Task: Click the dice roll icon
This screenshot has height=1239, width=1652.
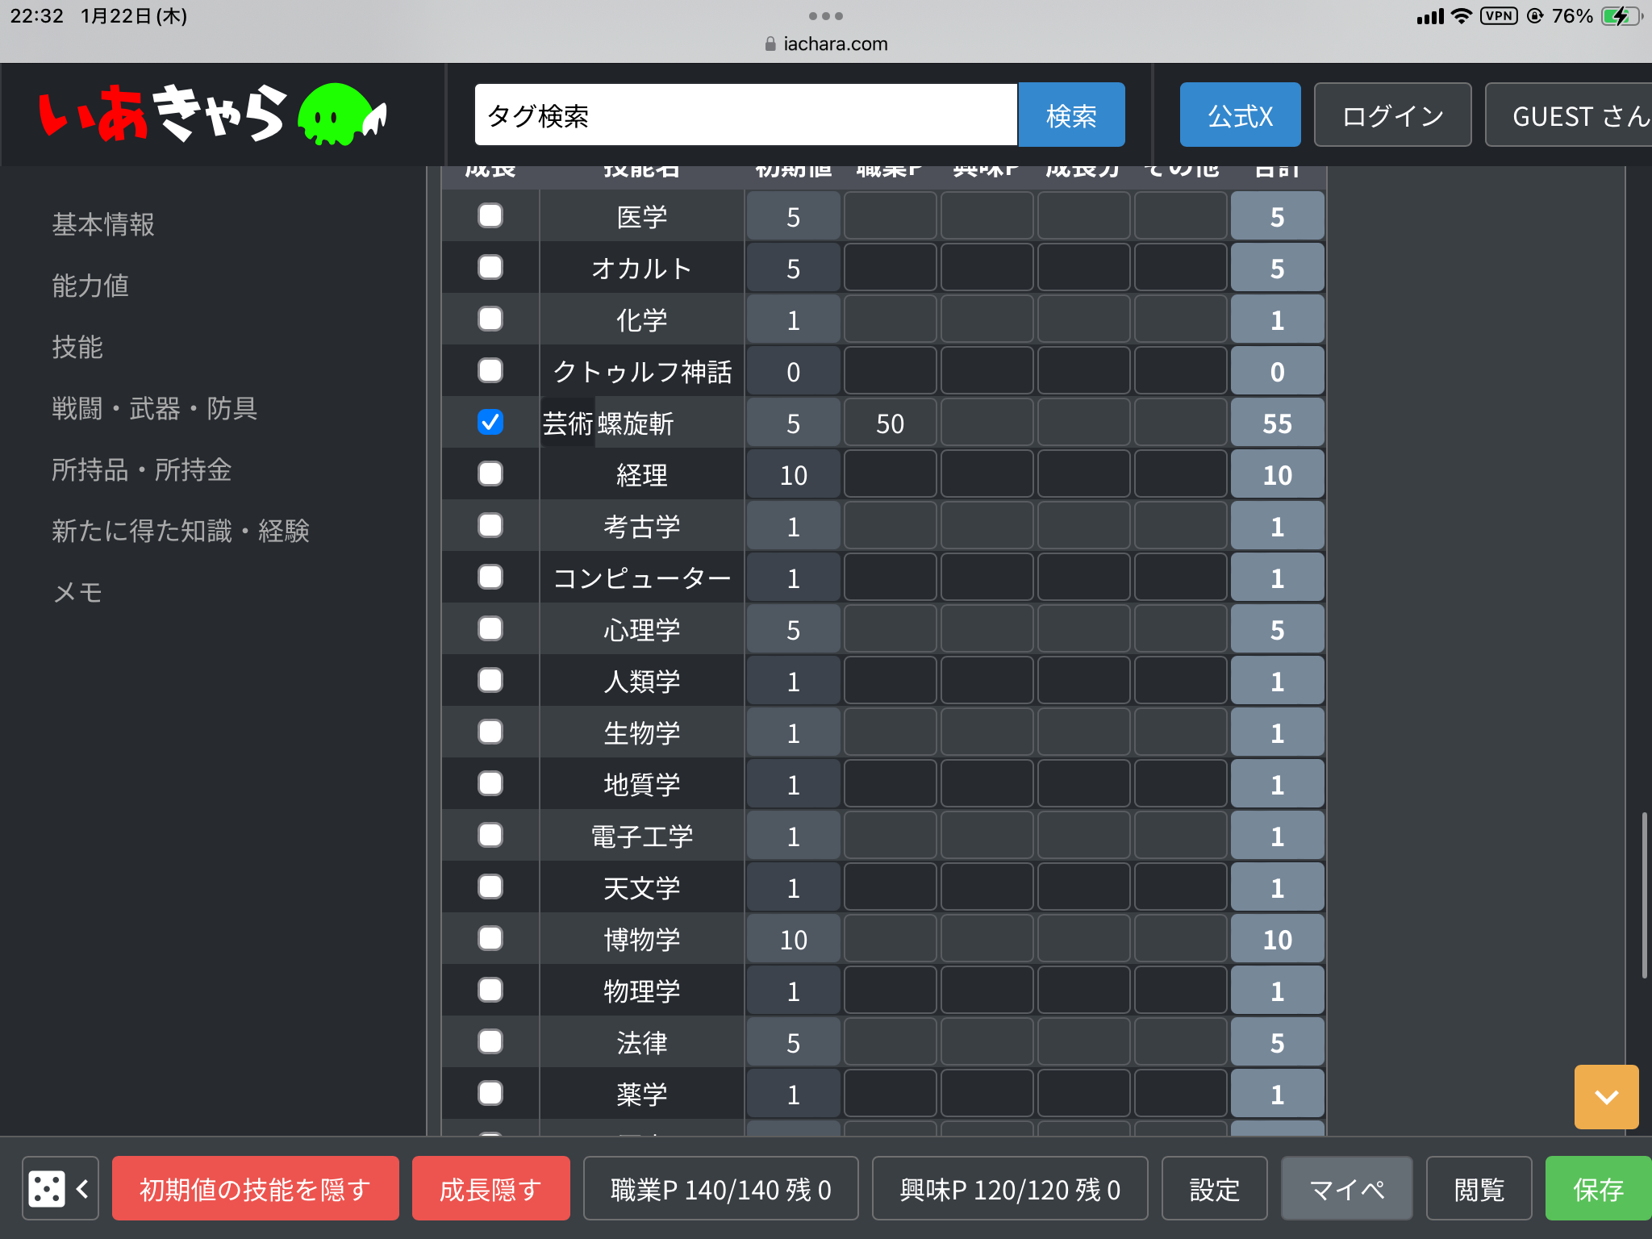Action: tap(46, 1188)
